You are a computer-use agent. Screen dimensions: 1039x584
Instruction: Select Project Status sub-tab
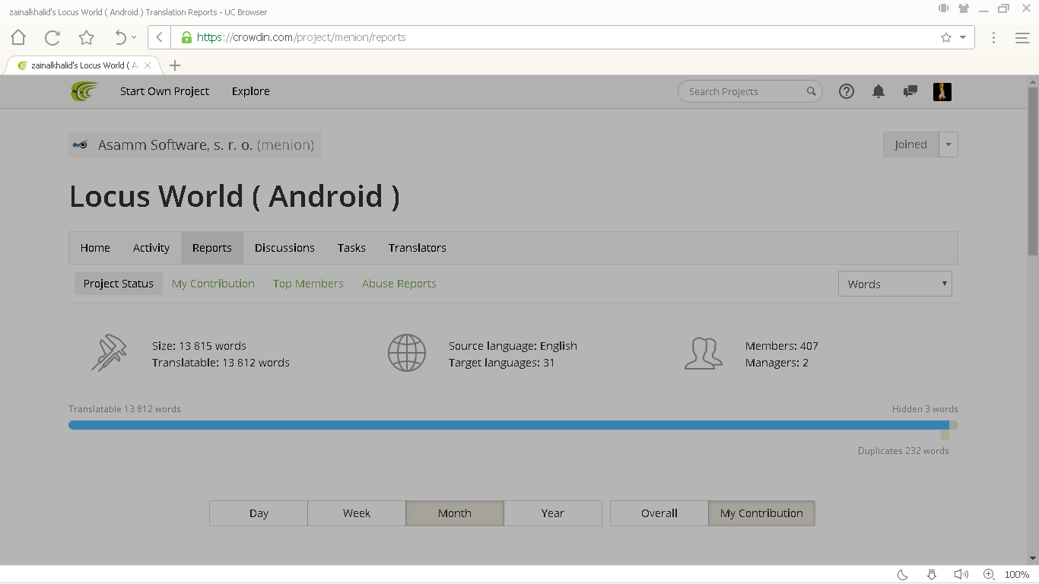119,284
